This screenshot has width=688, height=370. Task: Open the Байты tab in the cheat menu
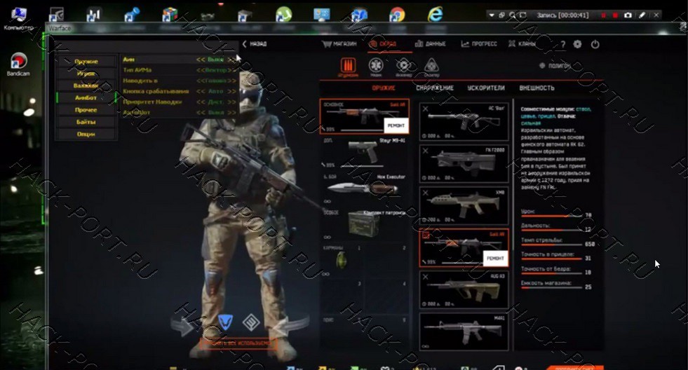click(86, 122)
